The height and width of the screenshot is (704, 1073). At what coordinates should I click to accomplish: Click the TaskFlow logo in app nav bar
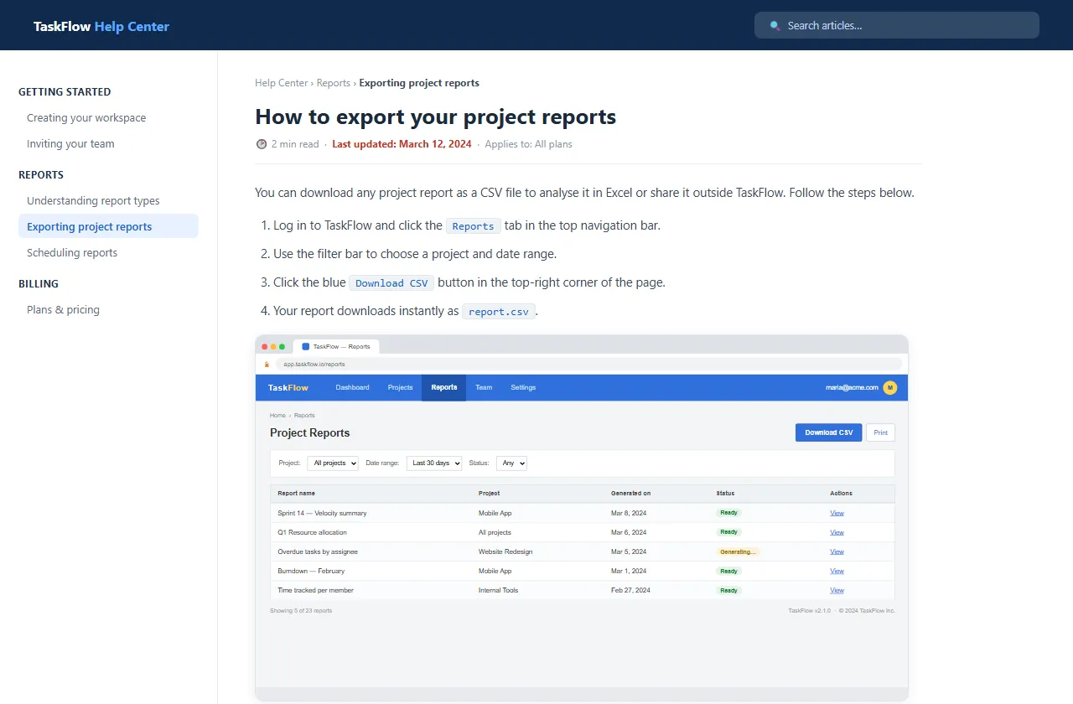click(288, 387)
